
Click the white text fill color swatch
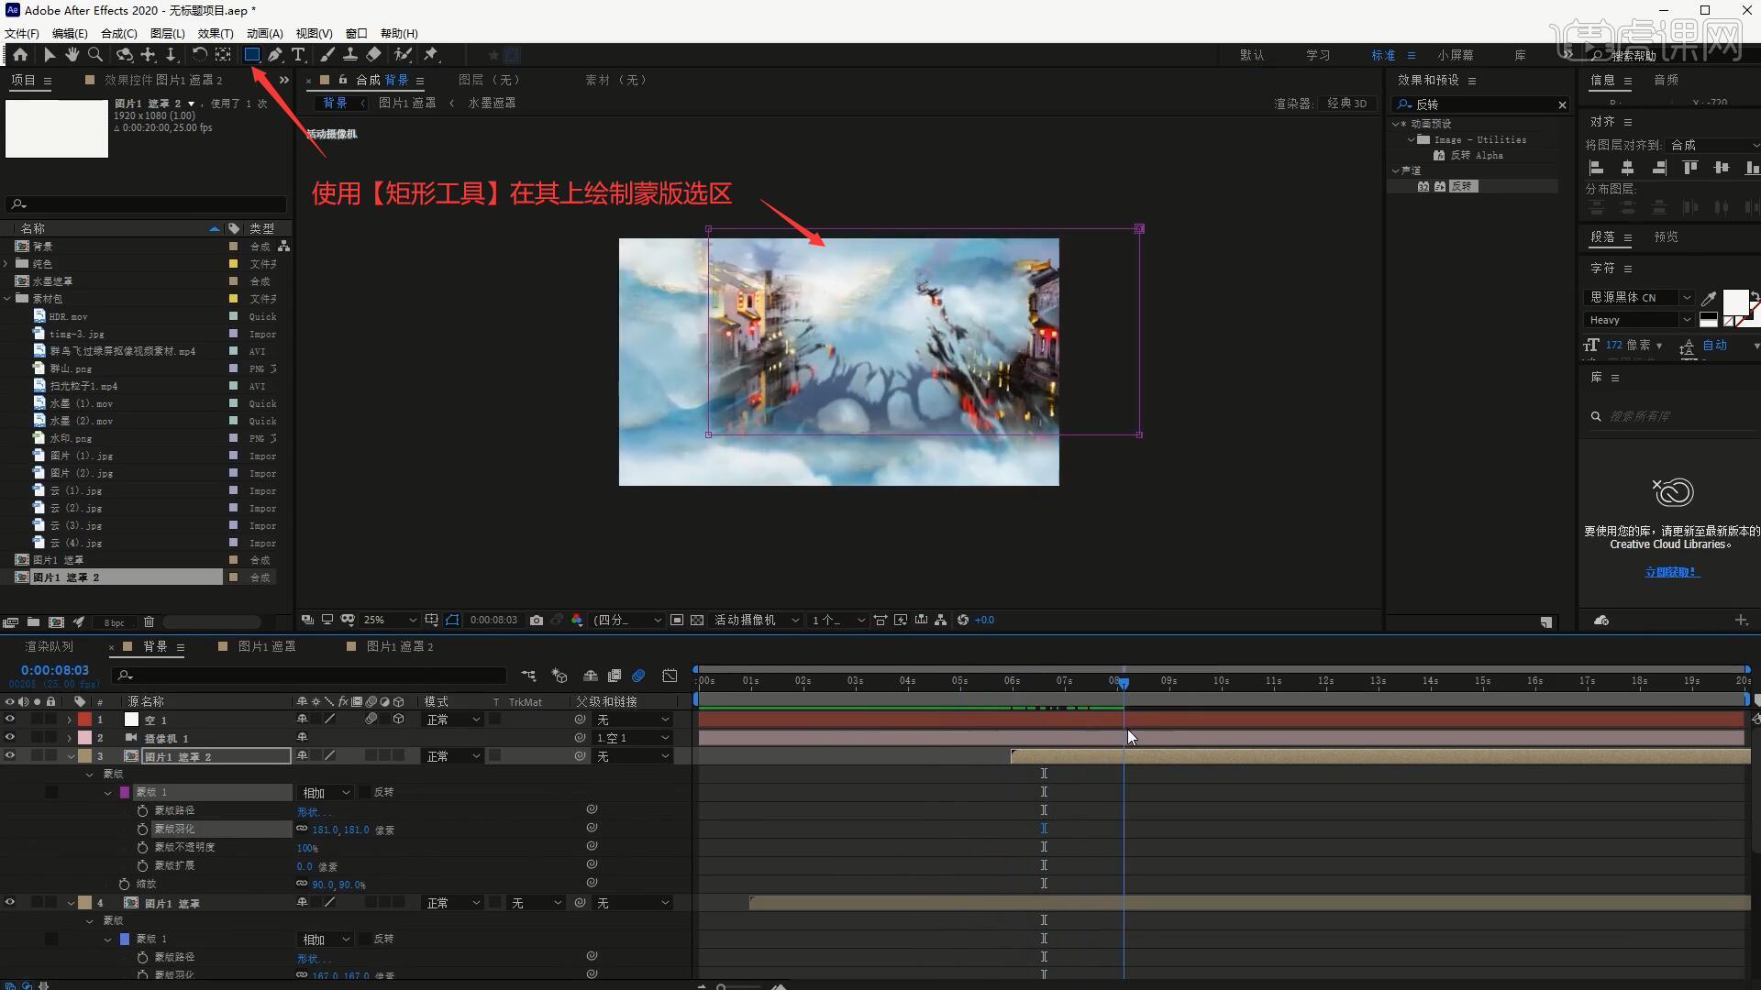(1734, 302)
